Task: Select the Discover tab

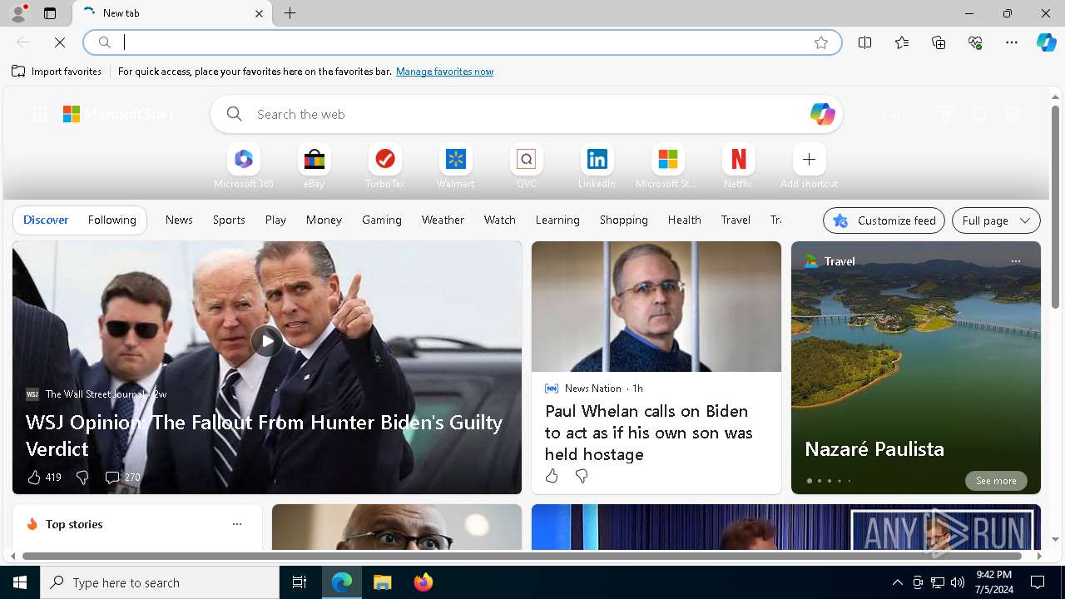Action: pos(46,220)
